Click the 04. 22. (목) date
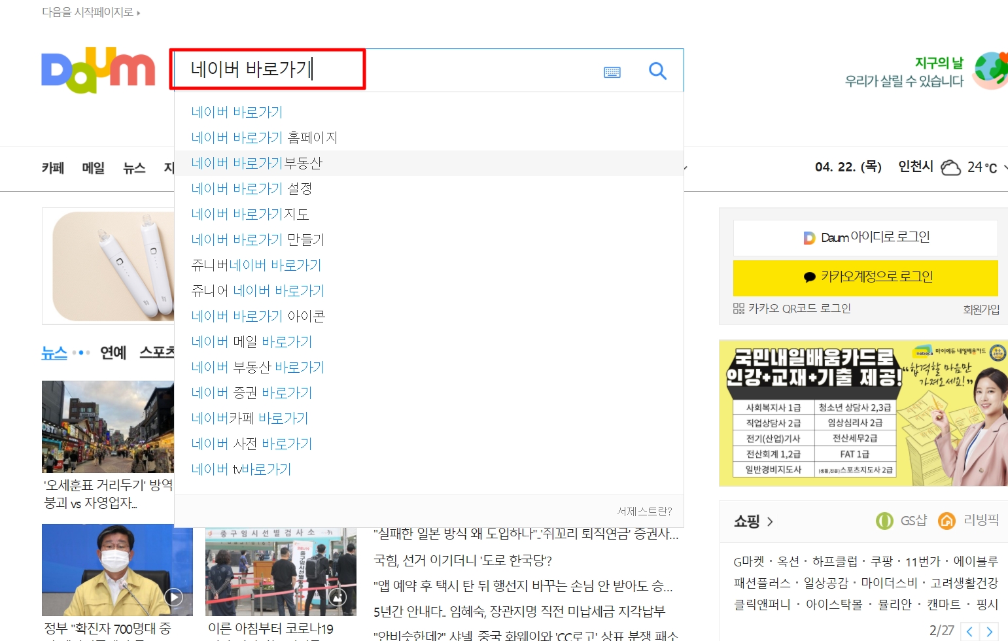This screenshot has width=1008, height=641. pos(848,167)
